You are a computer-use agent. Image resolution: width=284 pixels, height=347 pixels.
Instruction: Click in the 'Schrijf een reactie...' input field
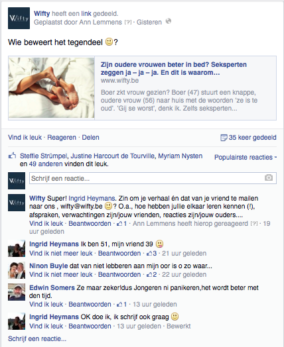click(x=153, y=178)
